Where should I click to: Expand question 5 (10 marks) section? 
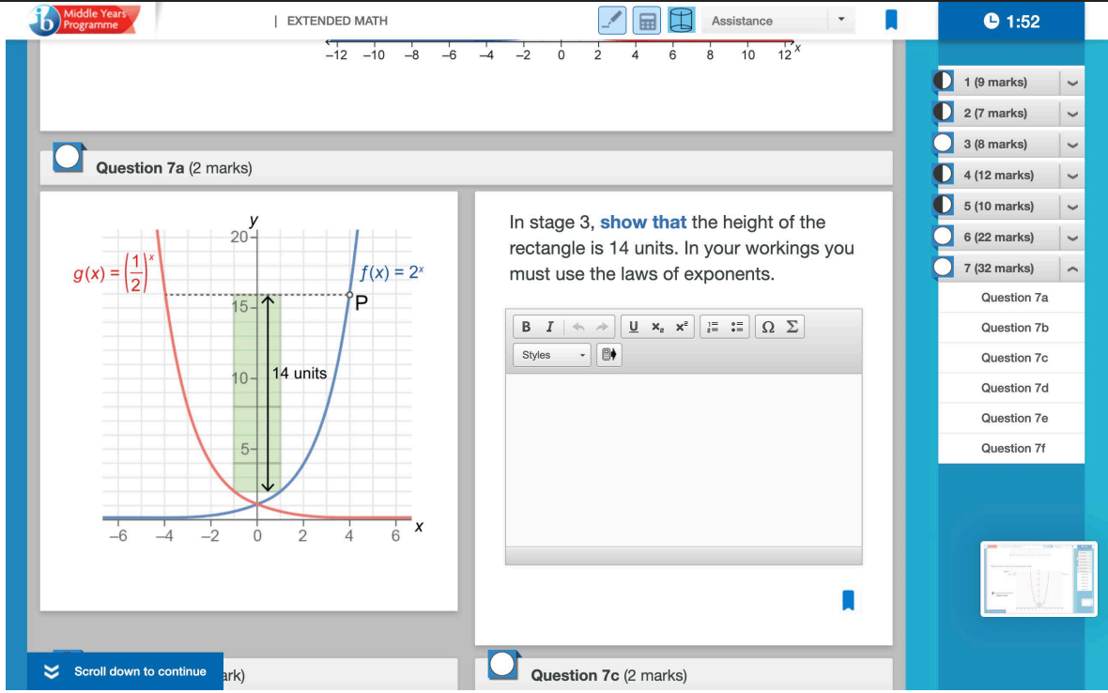click(1072, 207)
